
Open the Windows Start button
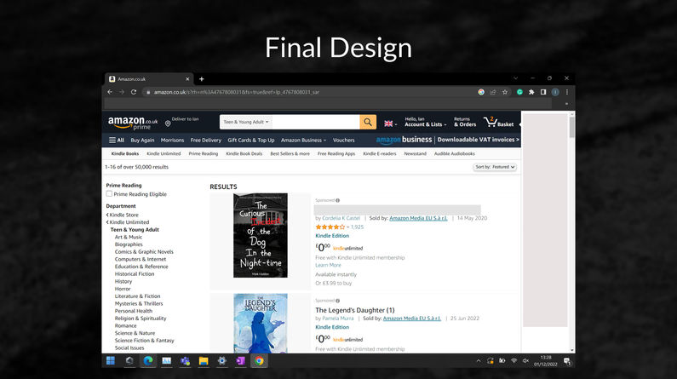(111, 361)
